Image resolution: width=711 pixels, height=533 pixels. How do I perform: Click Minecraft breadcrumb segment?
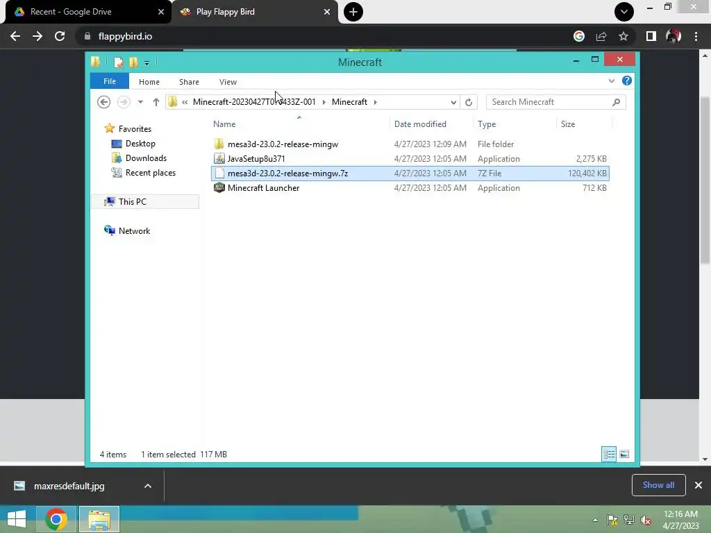(x=349, y=102)
